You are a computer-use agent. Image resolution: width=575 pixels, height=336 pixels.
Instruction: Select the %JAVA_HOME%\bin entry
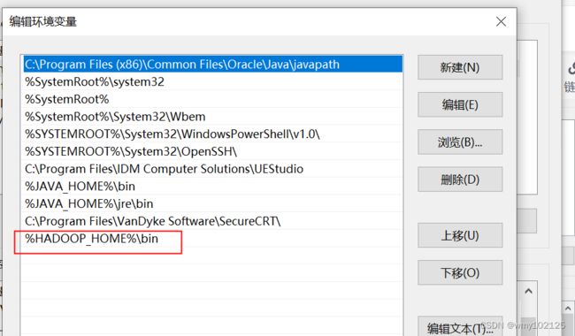click(x=212, y=187)
